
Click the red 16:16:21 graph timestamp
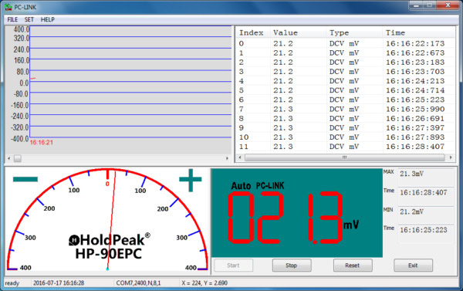pyautogui.click(x=42, y=142)
